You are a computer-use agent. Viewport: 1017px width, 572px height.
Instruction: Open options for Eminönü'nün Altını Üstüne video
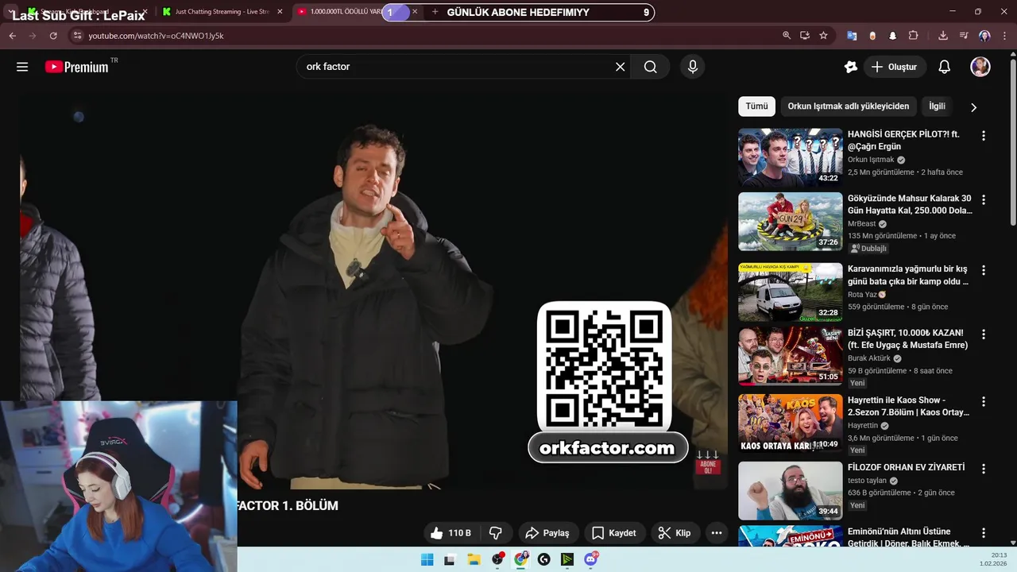983,534
